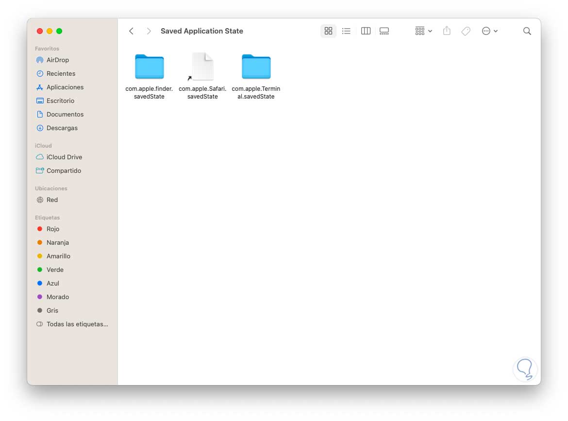Filter by the Verde tag
Viewport: 568px width, 421px height.
point(72,269)
